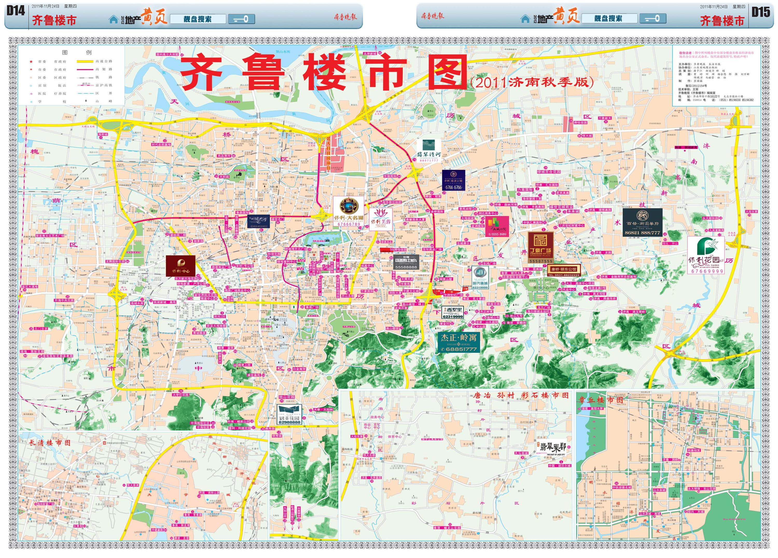The image size is (778, 558).
Task: Click the 银丰花园 82988888 advertisement
Action: 289,414
